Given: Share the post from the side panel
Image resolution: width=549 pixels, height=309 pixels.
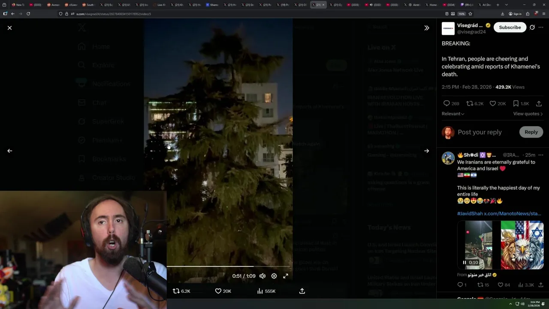Looking at the screenshot, I should 539,103.
